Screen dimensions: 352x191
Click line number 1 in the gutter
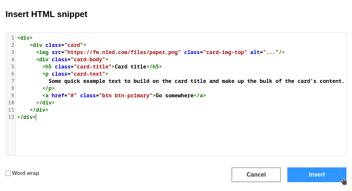pyautogui.click(x=12, y=38)
